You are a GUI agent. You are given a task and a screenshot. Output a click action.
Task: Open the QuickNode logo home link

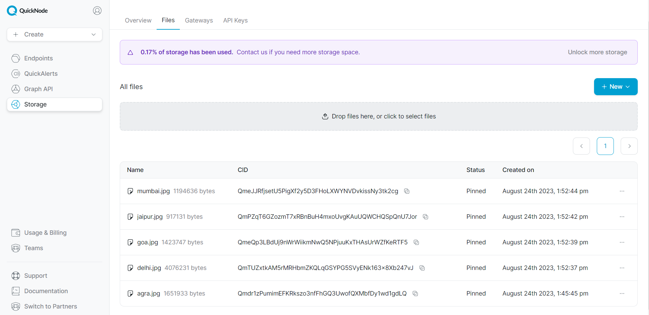(27, 11)
